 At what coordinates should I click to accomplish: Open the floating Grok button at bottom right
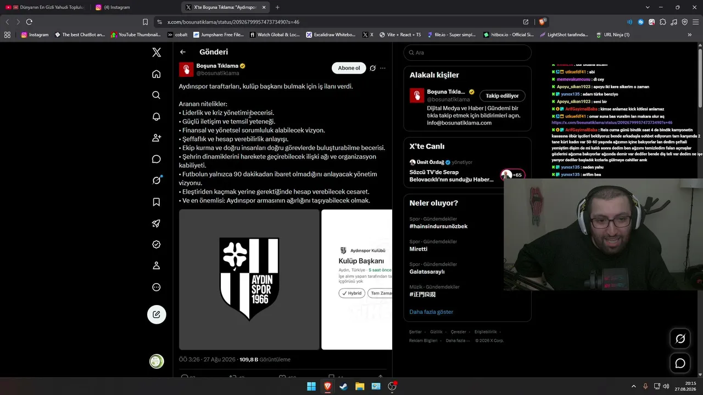point(680,339)
